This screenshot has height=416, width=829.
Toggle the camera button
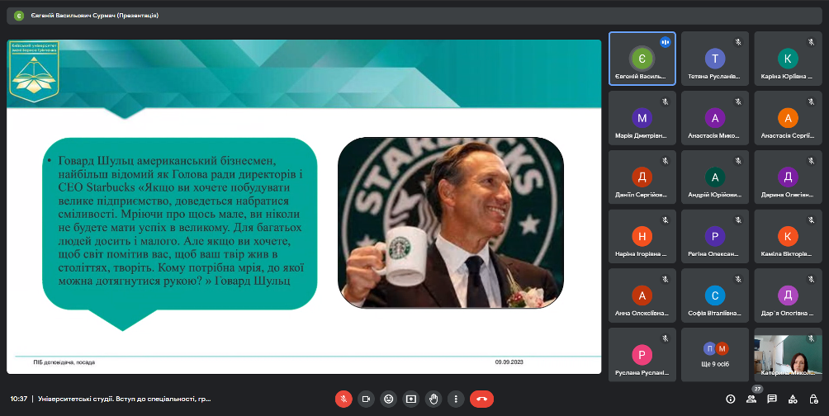[366, 399]
